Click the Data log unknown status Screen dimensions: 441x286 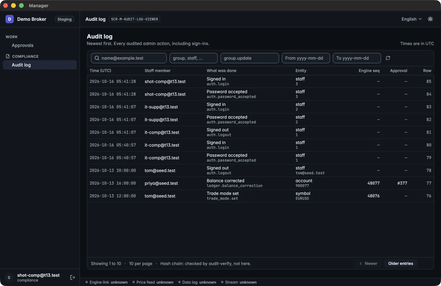(197, 282)
